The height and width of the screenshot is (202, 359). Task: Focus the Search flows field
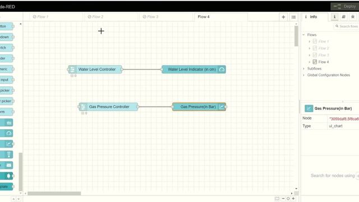coord(346,26)
